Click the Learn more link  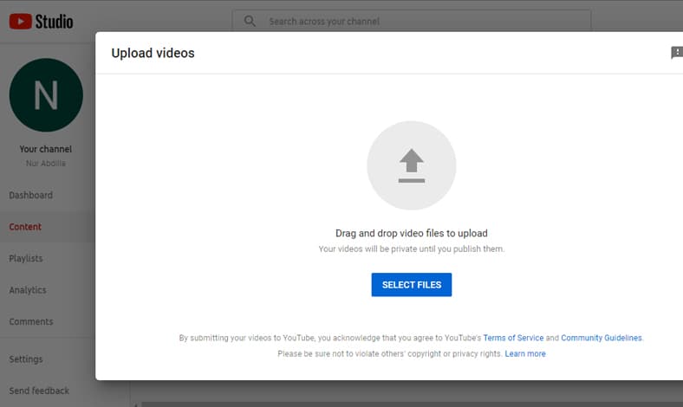click(x=525, y=354)
